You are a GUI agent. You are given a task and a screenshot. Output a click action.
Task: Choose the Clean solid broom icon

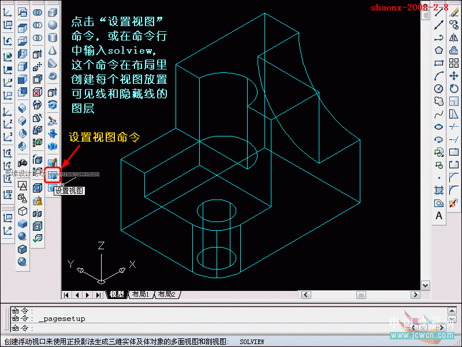click(x=38, y=201)
